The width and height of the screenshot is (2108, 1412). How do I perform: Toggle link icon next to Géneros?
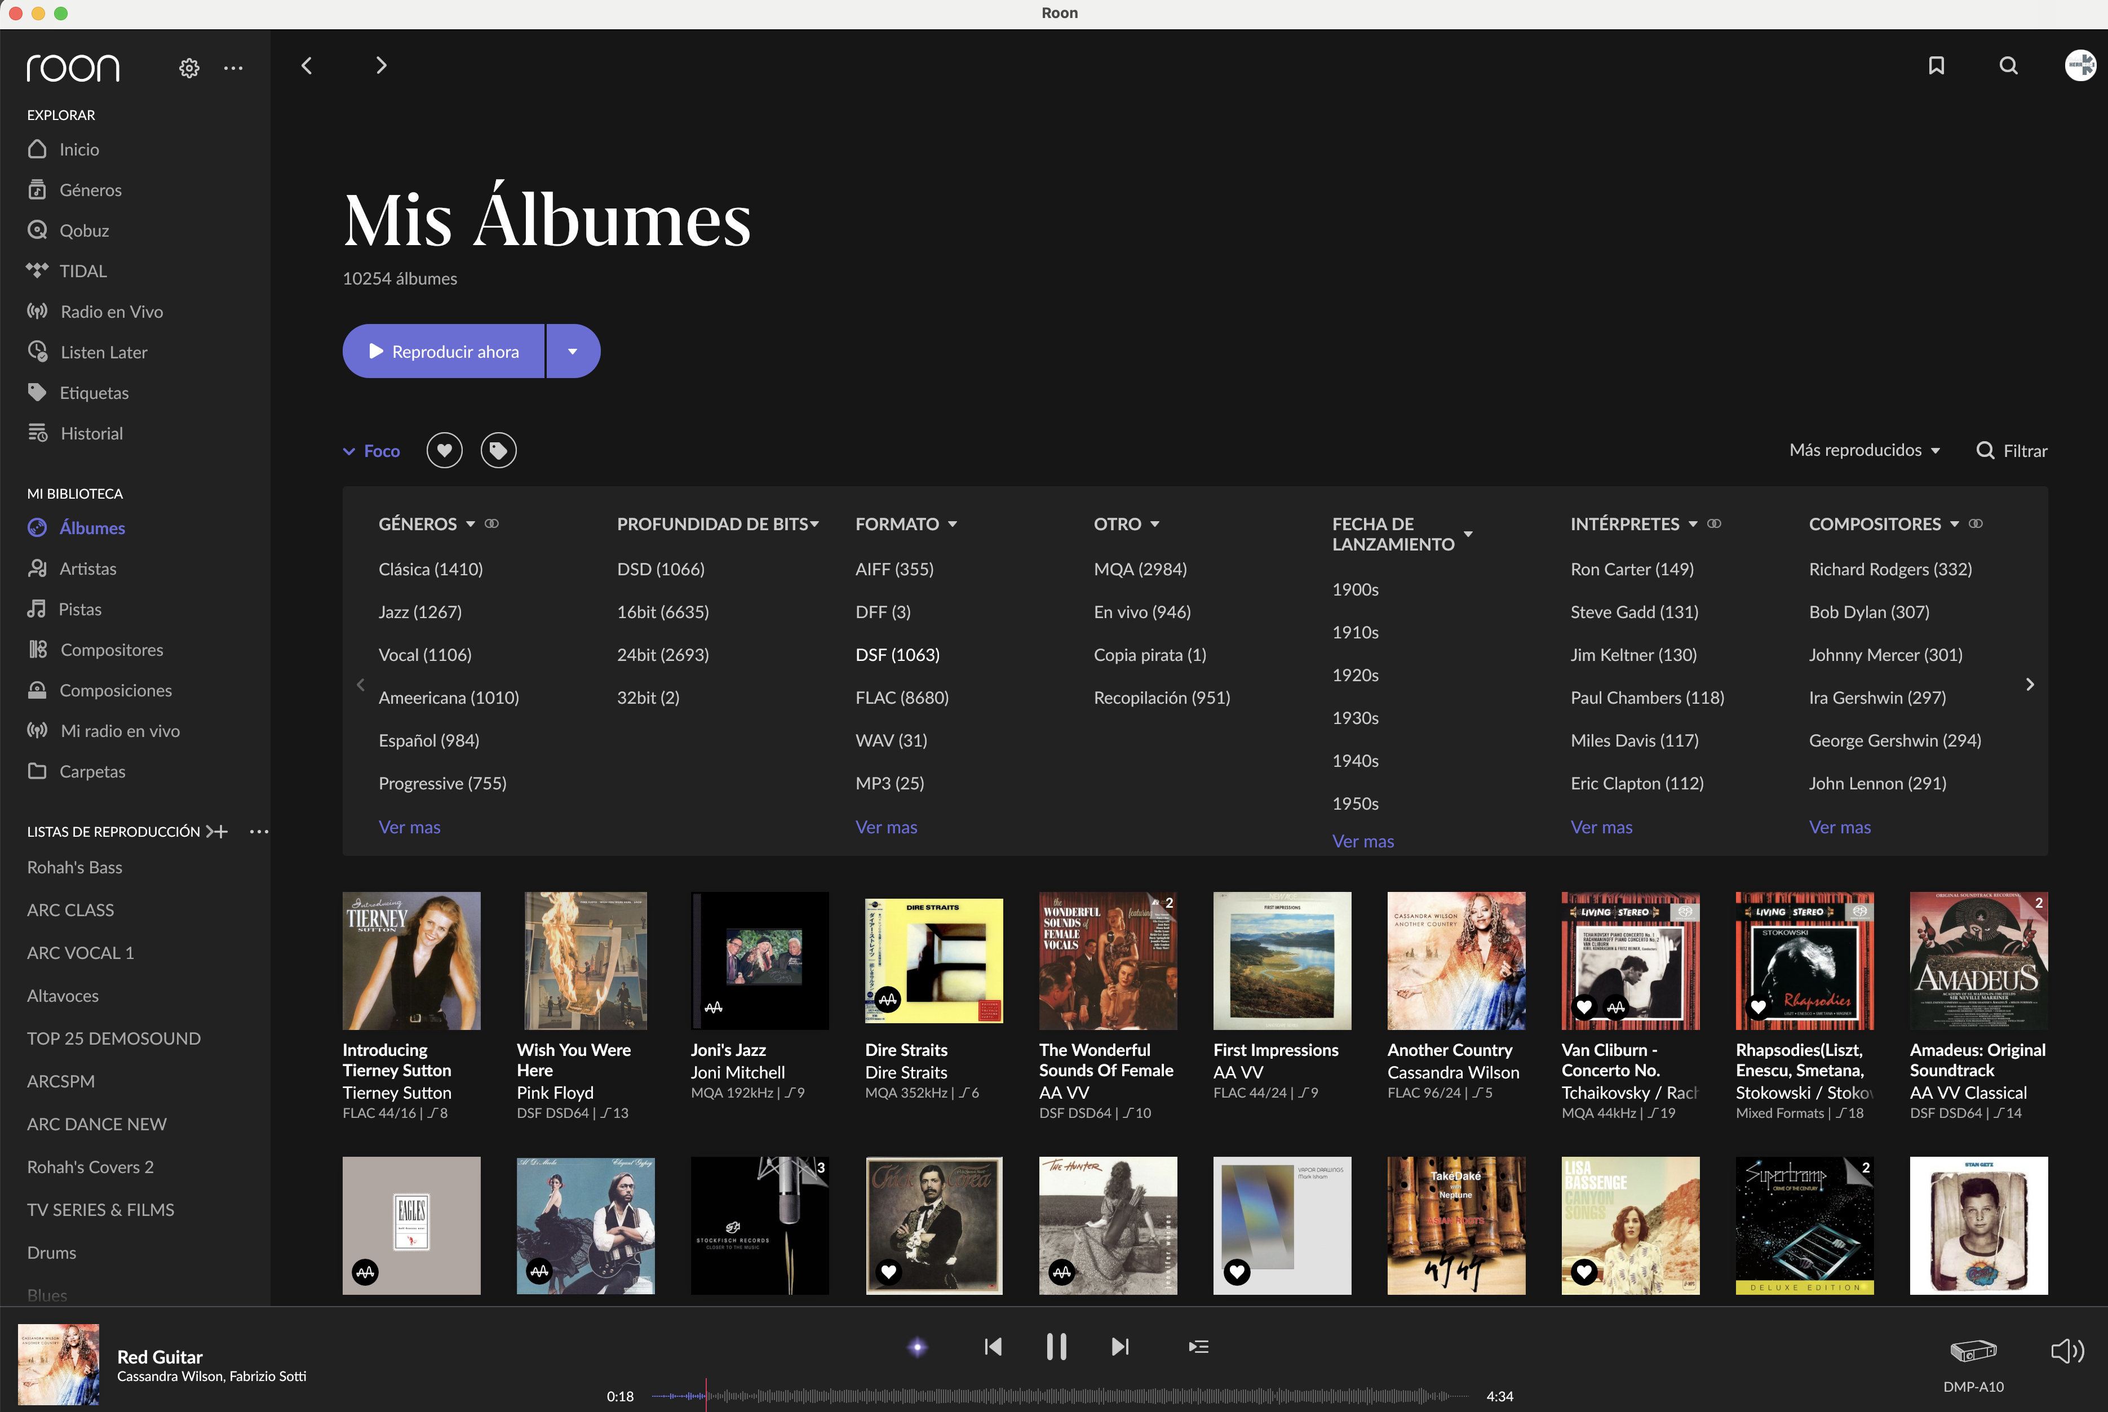click(492, 523)
